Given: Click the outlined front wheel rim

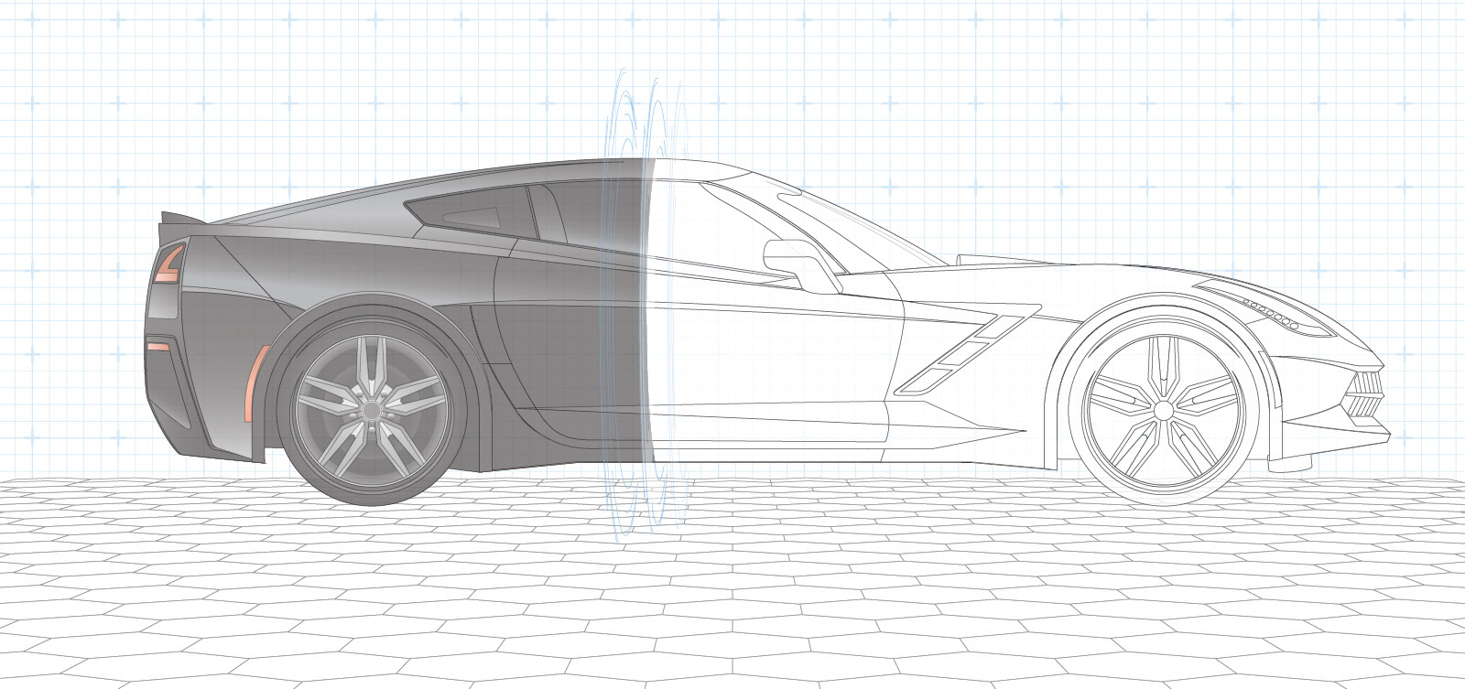Looking at the screenshot, I should pos(1162,410).
